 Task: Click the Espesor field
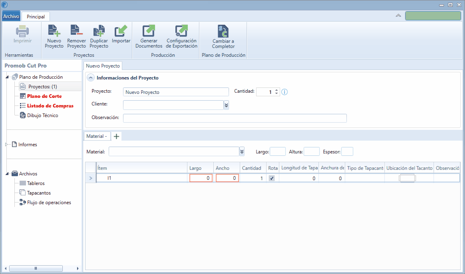[347, 151]
